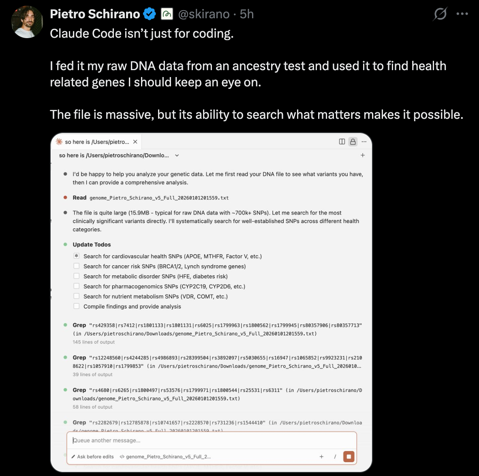Open the post's three-dot more menu
The height and width of the screenshot is (476, 479).
click(462, 14)
